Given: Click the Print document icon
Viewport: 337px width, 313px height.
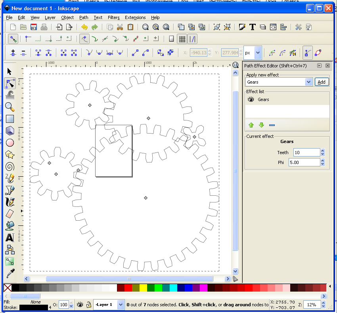Looking at the screenshot, I should [44, 27].
